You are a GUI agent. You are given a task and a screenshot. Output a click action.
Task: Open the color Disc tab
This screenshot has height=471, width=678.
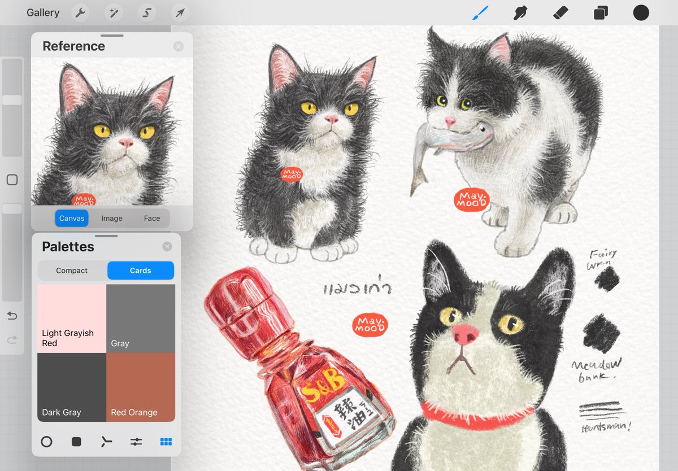coord(46,442)
